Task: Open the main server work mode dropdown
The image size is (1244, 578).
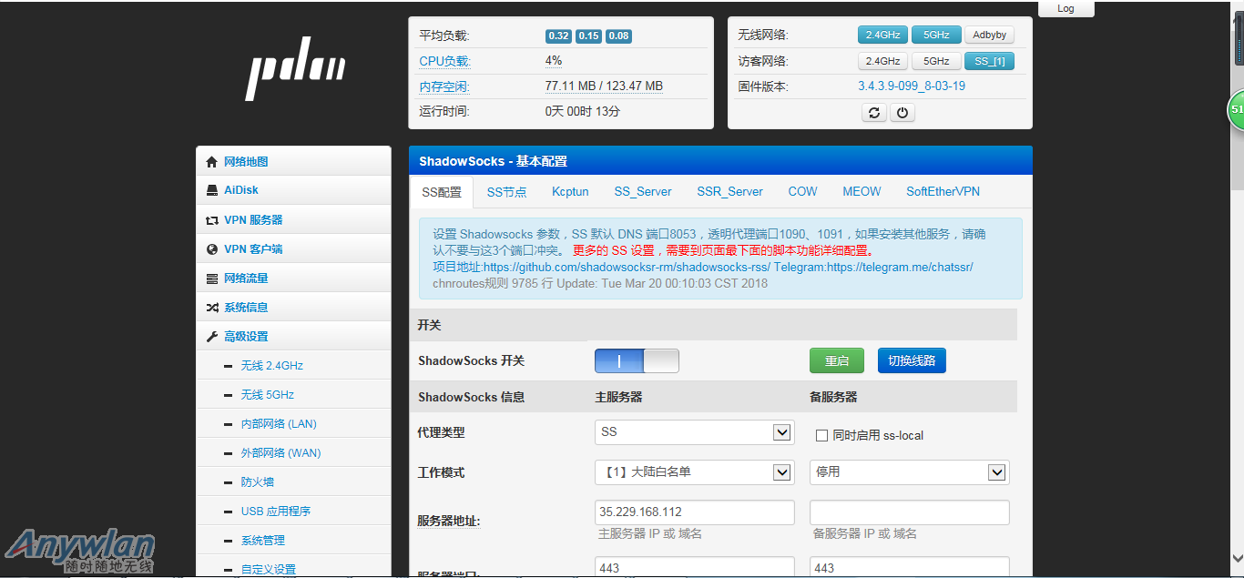Action: click(694, 472)
